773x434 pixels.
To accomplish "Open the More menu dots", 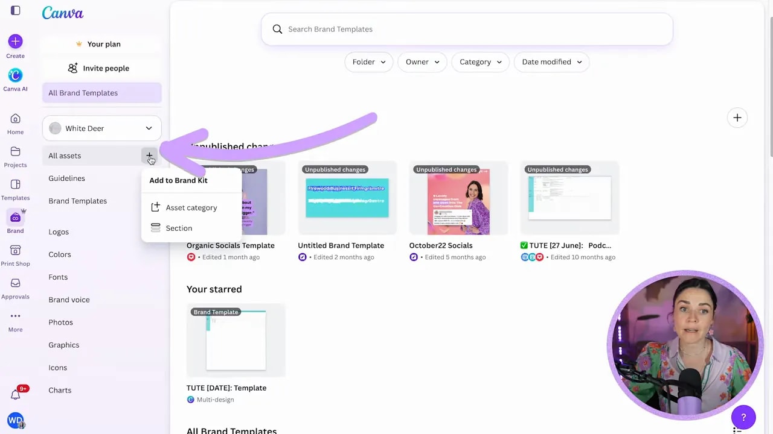I will click(15, 316).
